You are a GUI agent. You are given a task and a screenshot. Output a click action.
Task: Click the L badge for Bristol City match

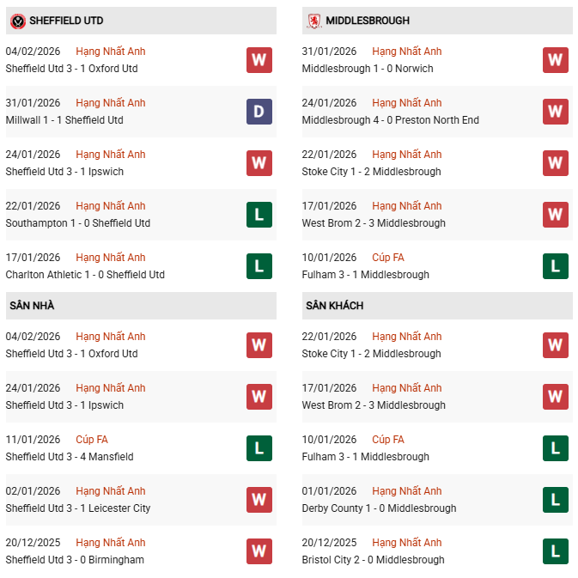click(556, 551)
